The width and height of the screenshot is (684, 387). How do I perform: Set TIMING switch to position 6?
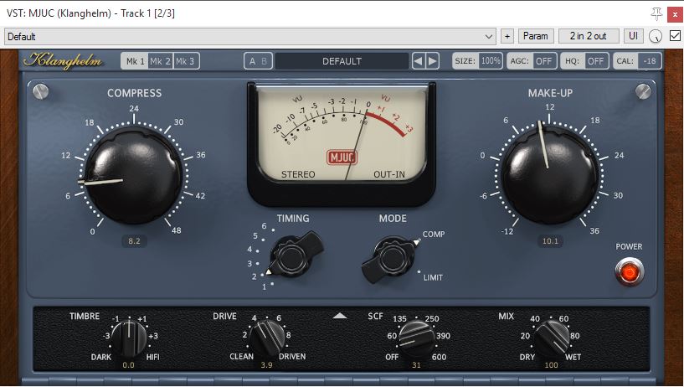click(264, 226)
